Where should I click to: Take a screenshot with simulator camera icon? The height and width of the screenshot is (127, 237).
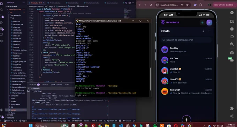232,53
